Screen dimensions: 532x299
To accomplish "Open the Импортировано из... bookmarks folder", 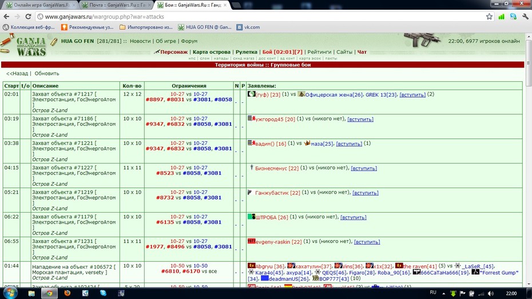I will click(x=146, y=27).
